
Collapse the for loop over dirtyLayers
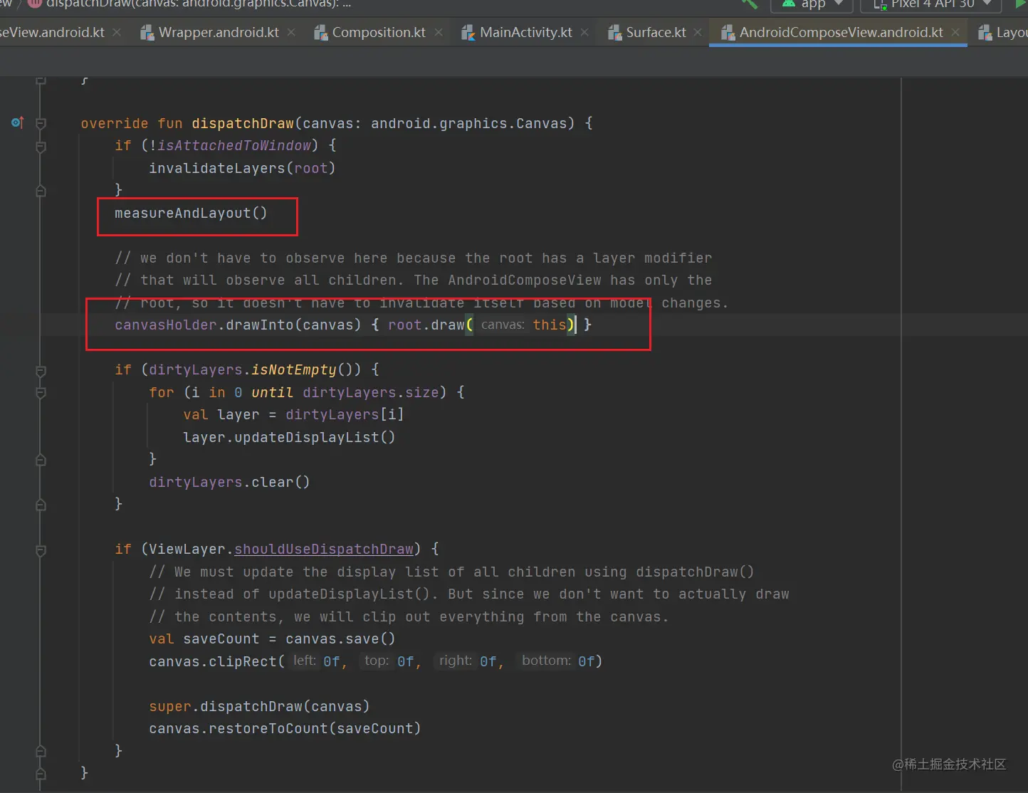41,392
